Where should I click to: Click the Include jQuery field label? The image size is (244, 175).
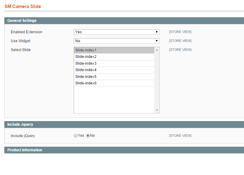23,136
